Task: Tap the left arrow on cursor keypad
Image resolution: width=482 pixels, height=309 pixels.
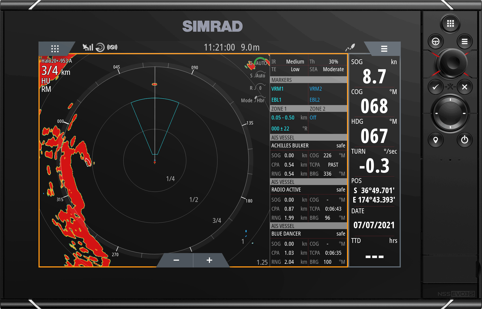Action: coord(436,113)
